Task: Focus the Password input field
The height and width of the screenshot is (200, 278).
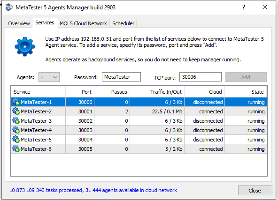Action: pos(121,77)
